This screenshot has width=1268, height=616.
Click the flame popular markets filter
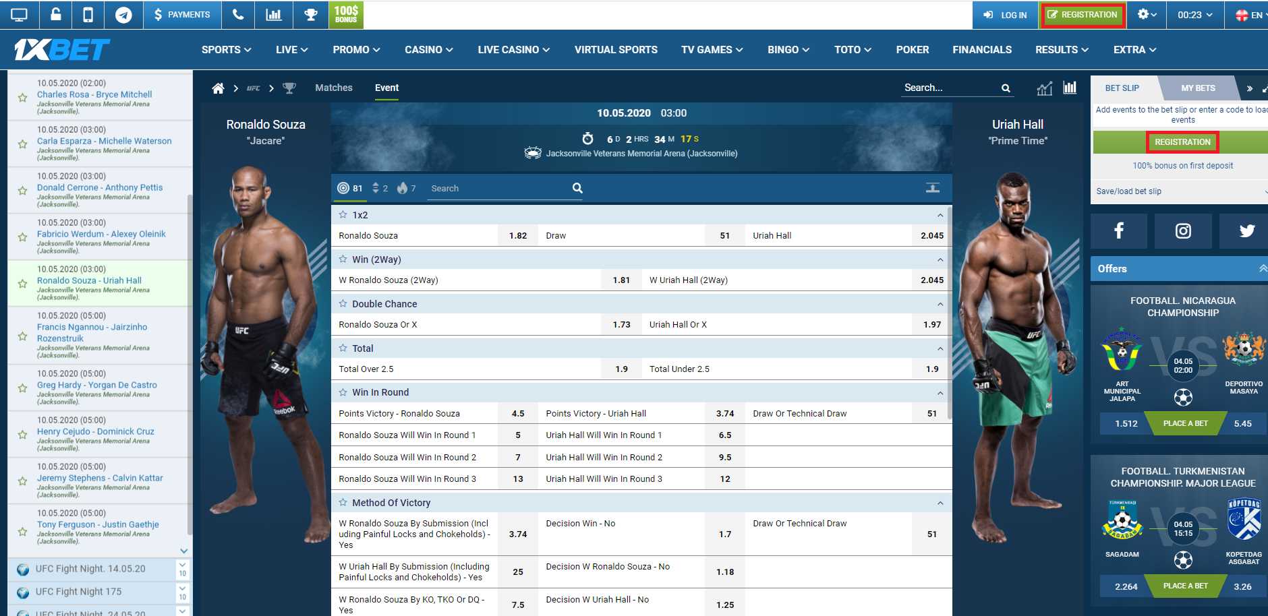406,188
